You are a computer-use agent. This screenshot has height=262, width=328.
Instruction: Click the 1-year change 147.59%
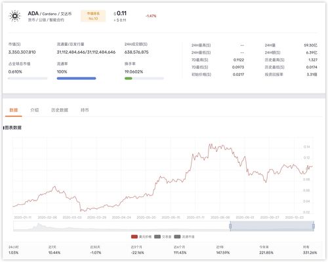coord(223,253)
